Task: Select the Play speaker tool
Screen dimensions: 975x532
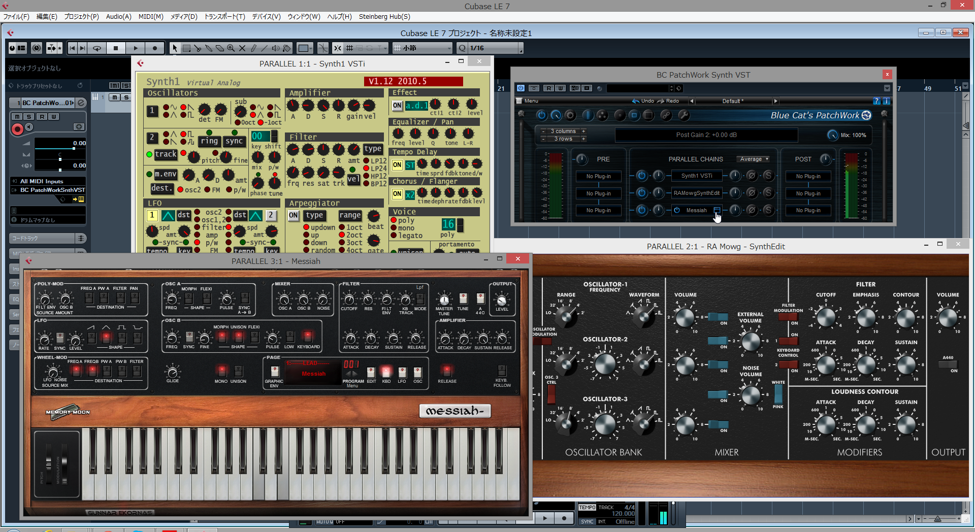Action: click(276, 48)
